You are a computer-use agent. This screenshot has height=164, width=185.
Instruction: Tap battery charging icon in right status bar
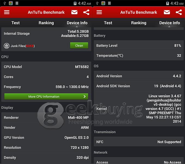coord(168,3)
